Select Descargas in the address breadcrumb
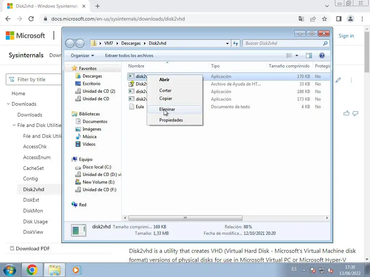The height and width of the screenshot is (277, 370). [131, 43]
